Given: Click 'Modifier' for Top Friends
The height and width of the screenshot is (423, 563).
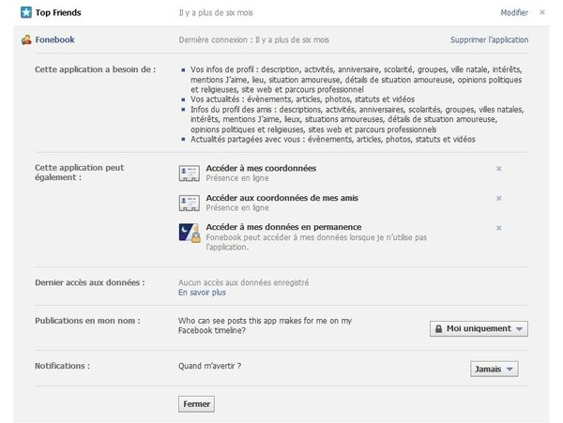Looking at the screenshot, I should (514, 12).
